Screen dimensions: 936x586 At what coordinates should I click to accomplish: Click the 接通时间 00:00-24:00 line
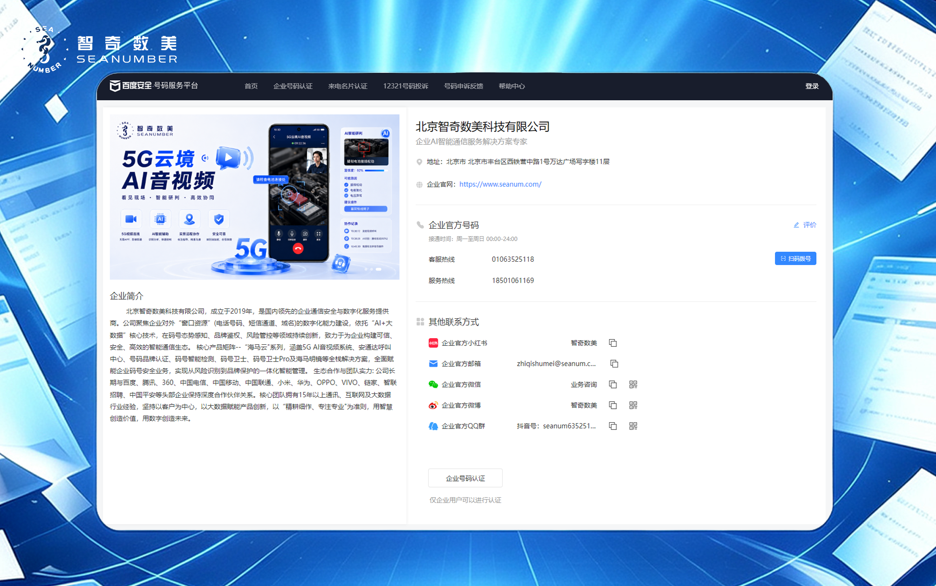(x=473, y=239)
